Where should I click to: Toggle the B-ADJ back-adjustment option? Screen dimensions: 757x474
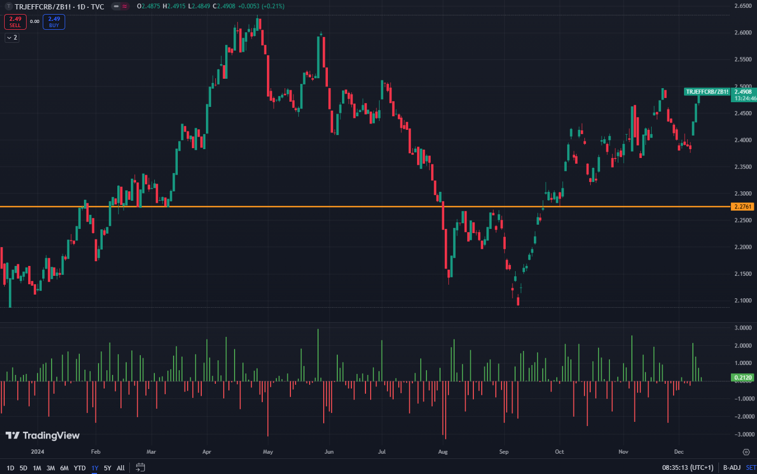point(731,468)
